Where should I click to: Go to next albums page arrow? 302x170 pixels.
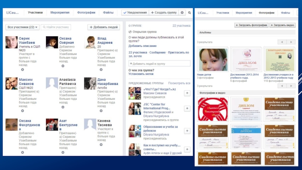pyautogui.click(x=291, y=42)
